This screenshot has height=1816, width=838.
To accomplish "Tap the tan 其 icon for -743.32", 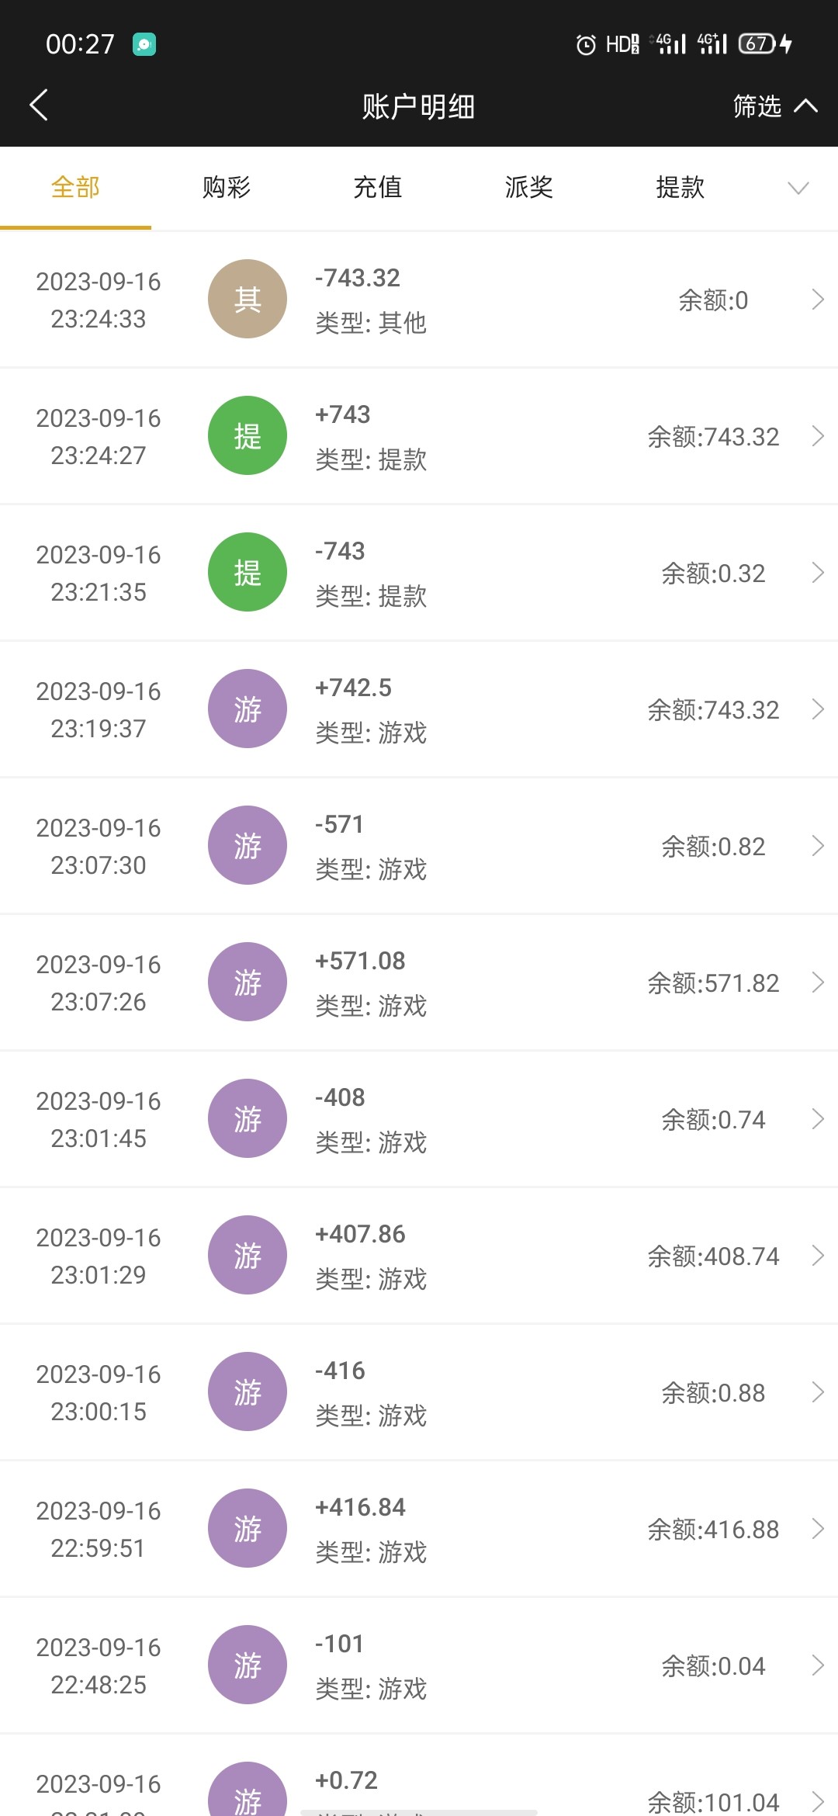I will [x=248, y=299].
